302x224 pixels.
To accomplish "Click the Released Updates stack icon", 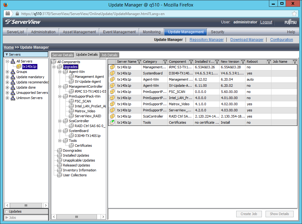I will pyautogui.click(x=60, y=165).
